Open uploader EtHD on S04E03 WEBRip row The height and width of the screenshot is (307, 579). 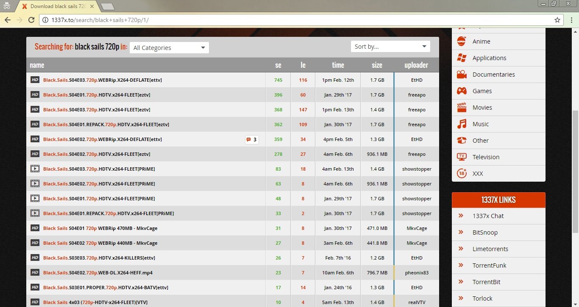pos(417,80)
